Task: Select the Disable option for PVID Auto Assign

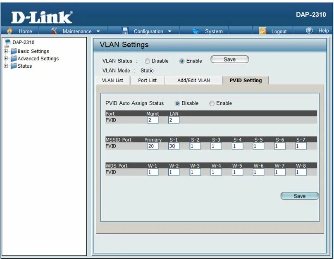Action: 177,103
